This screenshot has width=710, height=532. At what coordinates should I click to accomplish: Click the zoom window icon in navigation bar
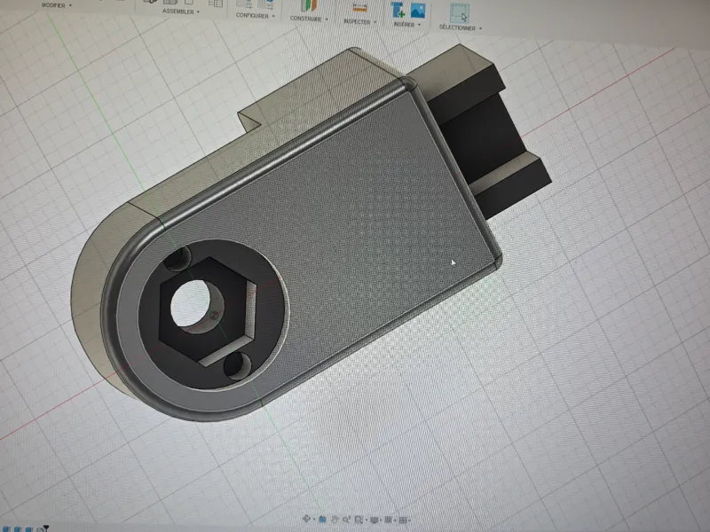click(359, 520)
